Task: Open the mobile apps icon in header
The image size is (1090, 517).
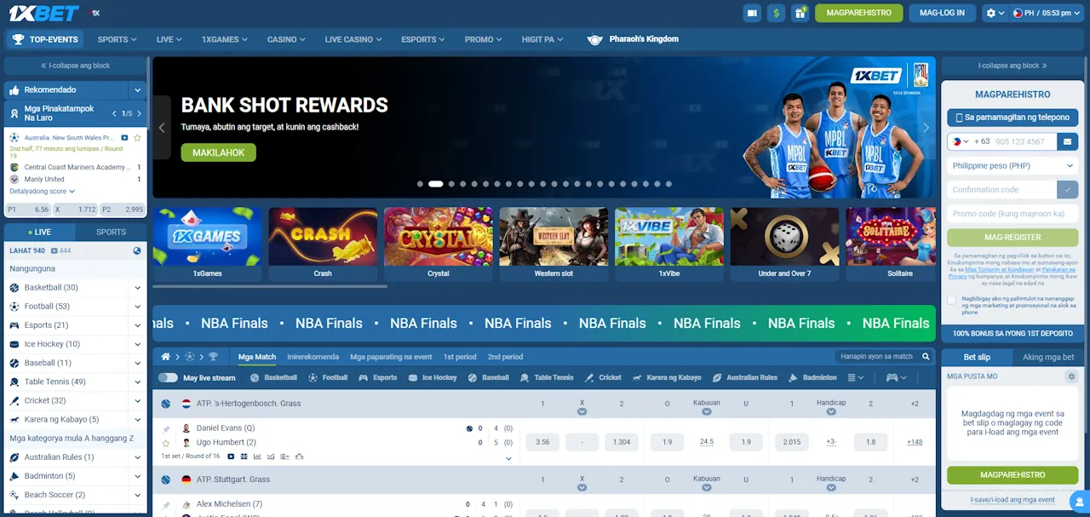Action: click(x=751, y=13)
